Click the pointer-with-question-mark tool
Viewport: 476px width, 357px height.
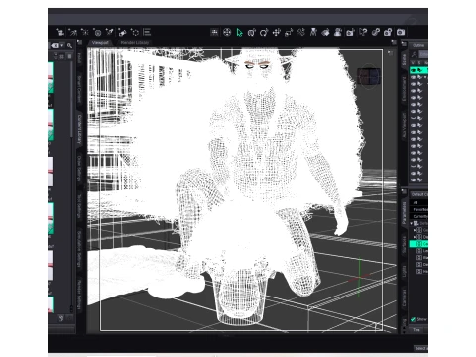point(363,32)
